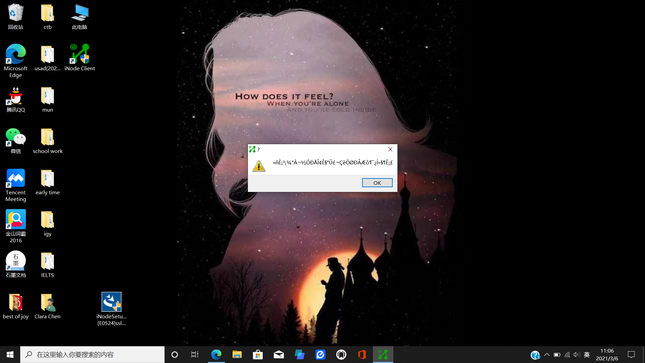Click the Office icon in taskbar

point(362,355)
